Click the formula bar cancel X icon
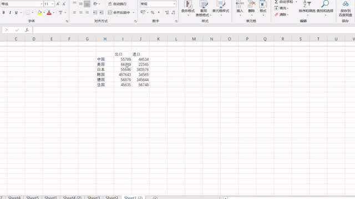The width and height of the screenshot is (355, 199). coord(7,30)
